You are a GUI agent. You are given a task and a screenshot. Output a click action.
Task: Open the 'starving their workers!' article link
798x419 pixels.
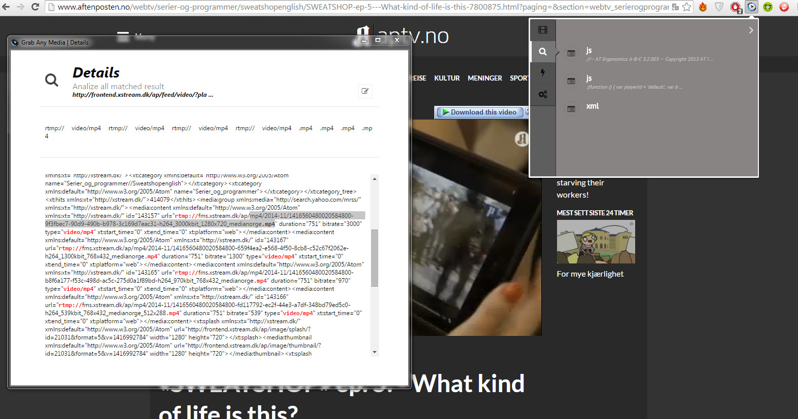pyautogui.click(x=580, y=189)
